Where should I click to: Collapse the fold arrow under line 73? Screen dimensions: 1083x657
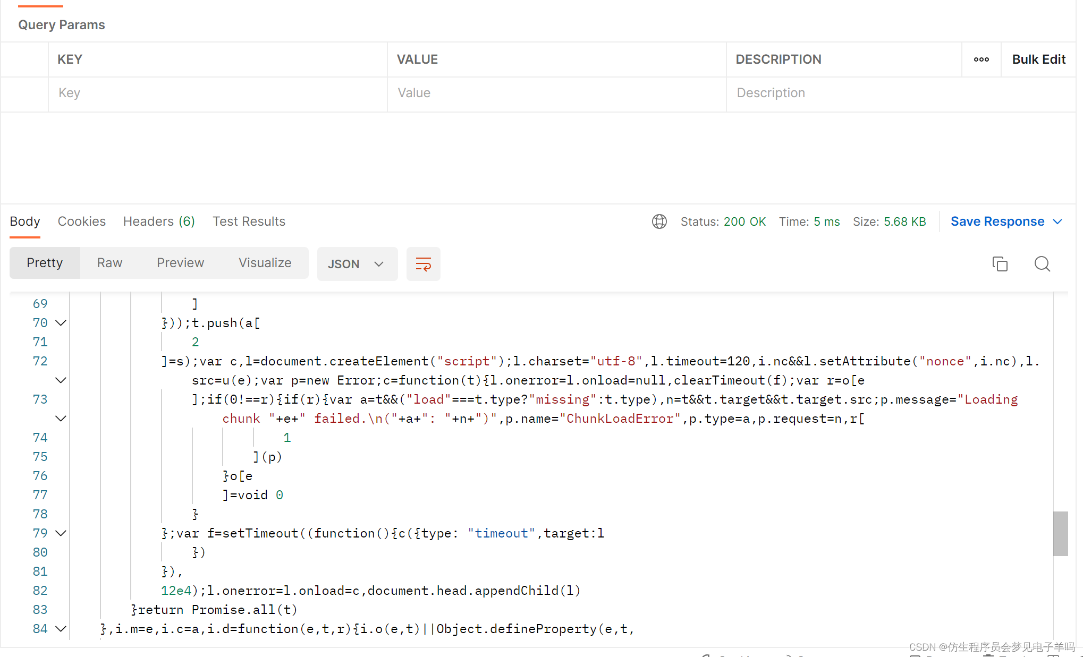pyautogui.click(x=61, y=419)
